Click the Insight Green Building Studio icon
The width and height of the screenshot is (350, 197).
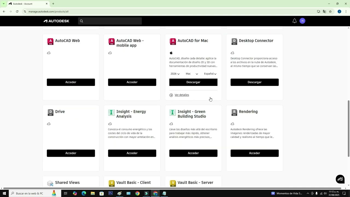click(x=173, y=112)
